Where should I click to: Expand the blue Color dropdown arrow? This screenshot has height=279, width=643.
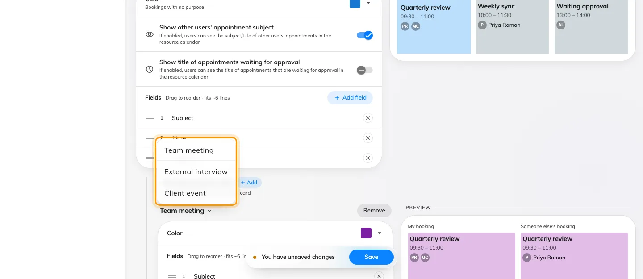click(x=368, y=3)
